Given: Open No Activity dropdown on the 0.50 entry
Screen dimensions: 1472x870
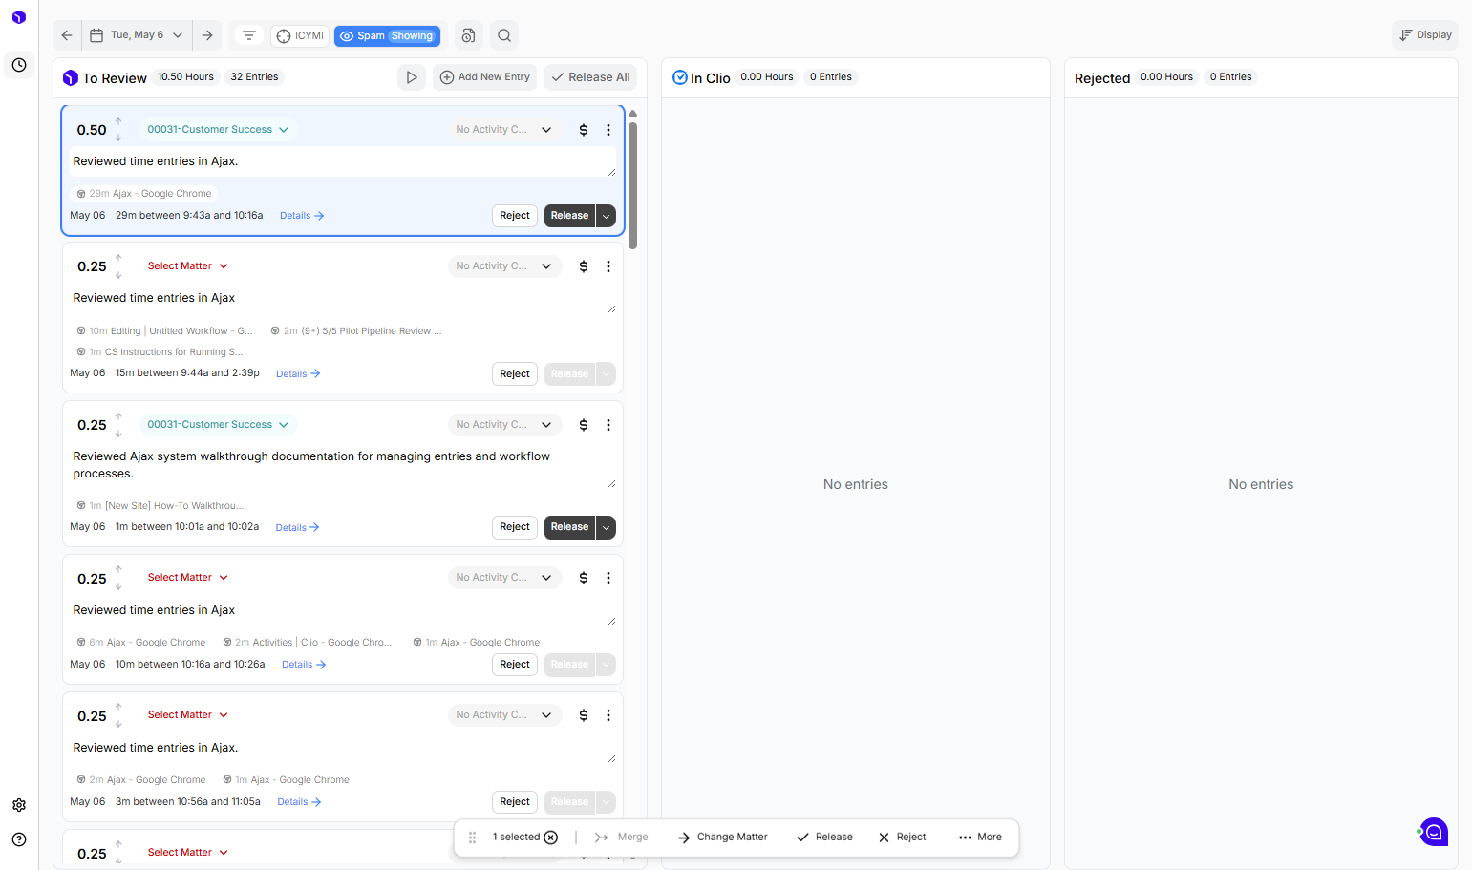Looking at the screenshot, I should pyautogui.click(x=503, y=130).
